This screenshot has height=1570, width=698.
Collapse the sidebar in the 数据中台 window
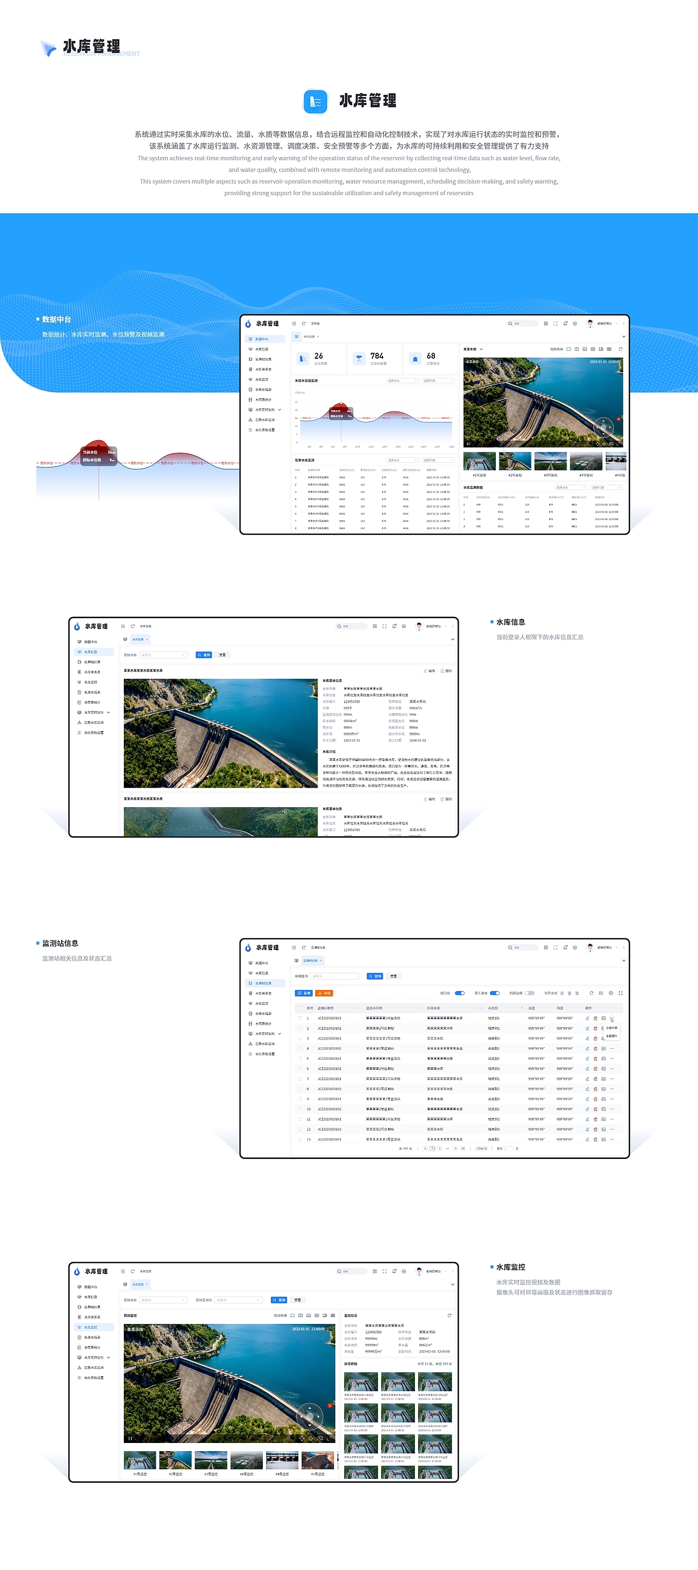(294, 324)
